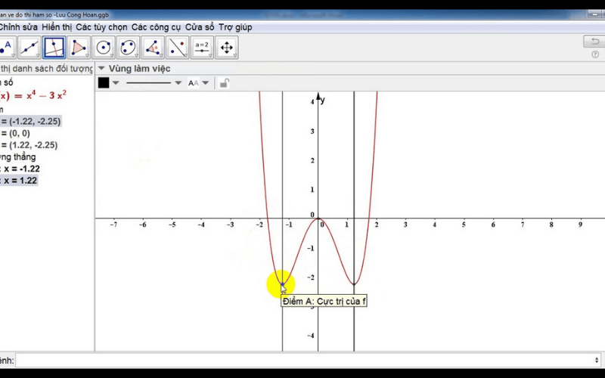605x378 pixels.
Task: Select the Move Graphics View tool
Action: [x=226, y=48]
